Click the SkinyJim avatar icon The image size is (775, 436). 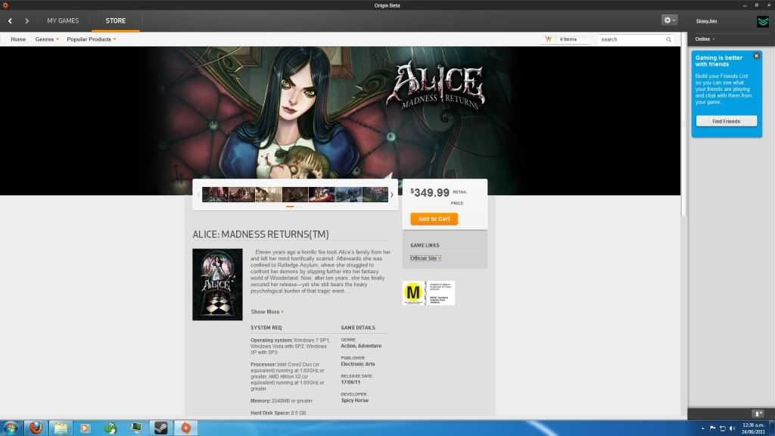coord(763,21)
